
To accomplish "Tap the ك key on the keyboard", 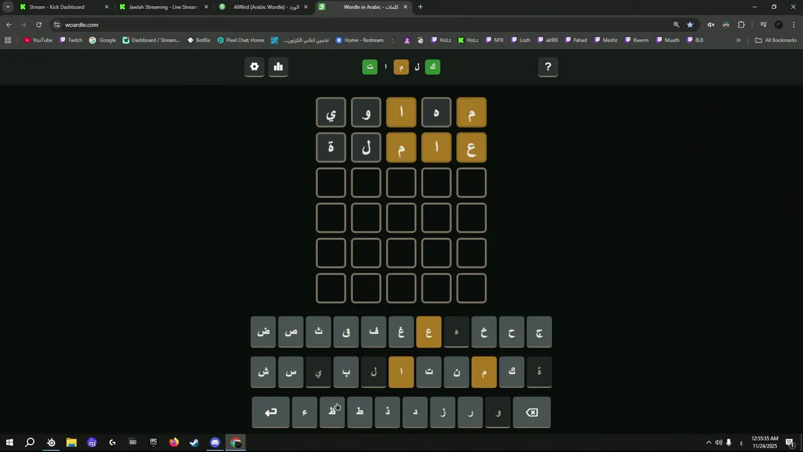I will coord(511,372).
